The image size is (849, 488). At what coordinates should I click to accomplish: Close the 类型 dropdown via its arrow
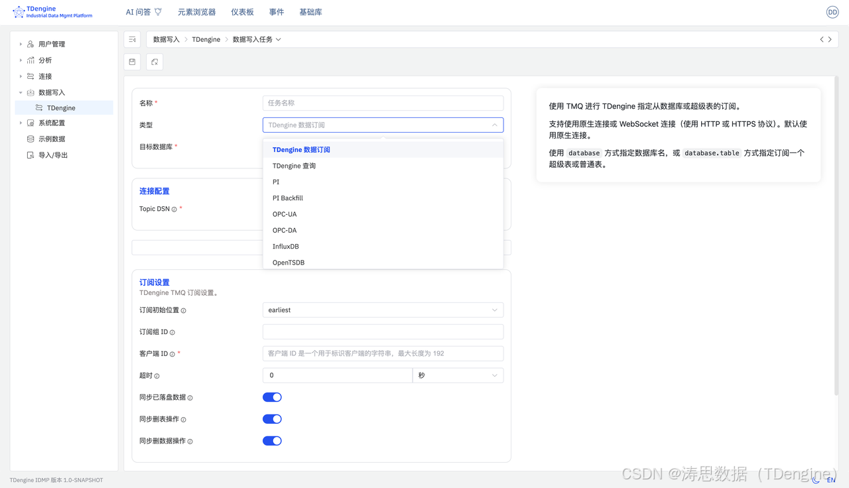tap(495, 125)
